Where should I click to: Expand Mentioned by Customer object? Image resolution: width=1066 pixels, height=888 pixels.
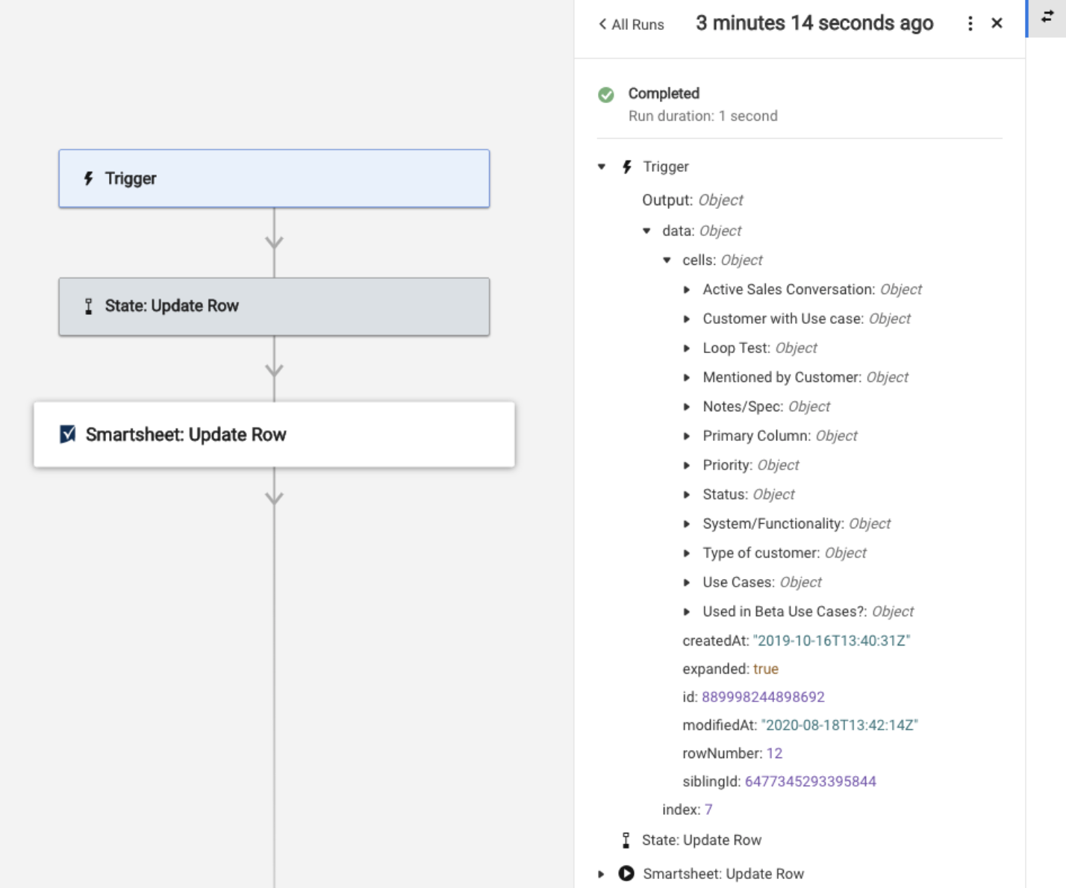(x=687, y=378)
